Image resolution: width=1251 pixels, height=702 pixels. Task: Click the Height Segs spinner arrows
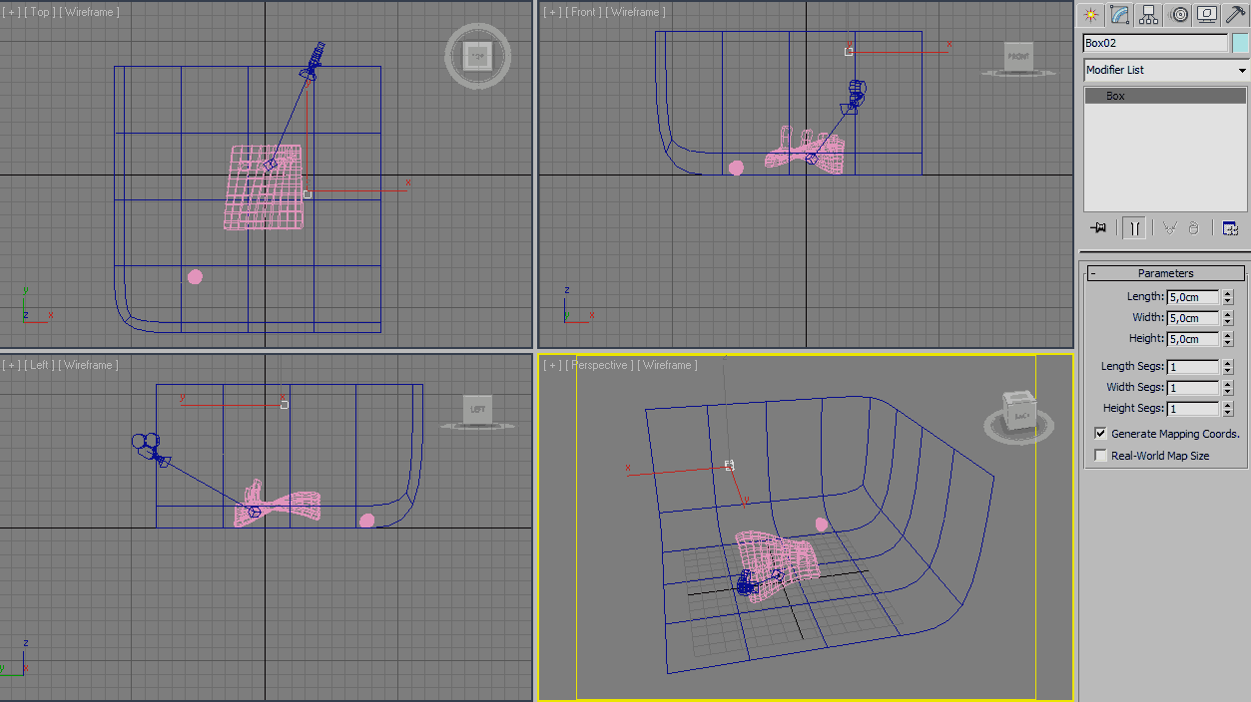coord(1227,409)
